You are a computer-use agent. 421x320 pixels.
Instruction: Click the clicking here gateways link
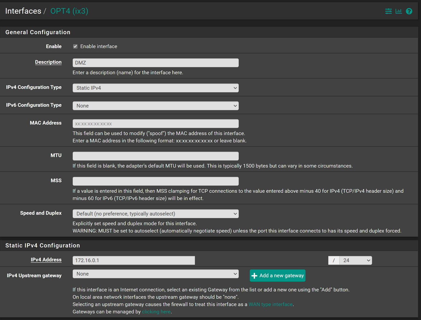click(156, 312)
